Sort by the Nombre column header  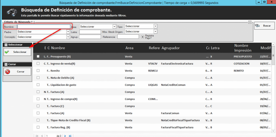point(58,48)
